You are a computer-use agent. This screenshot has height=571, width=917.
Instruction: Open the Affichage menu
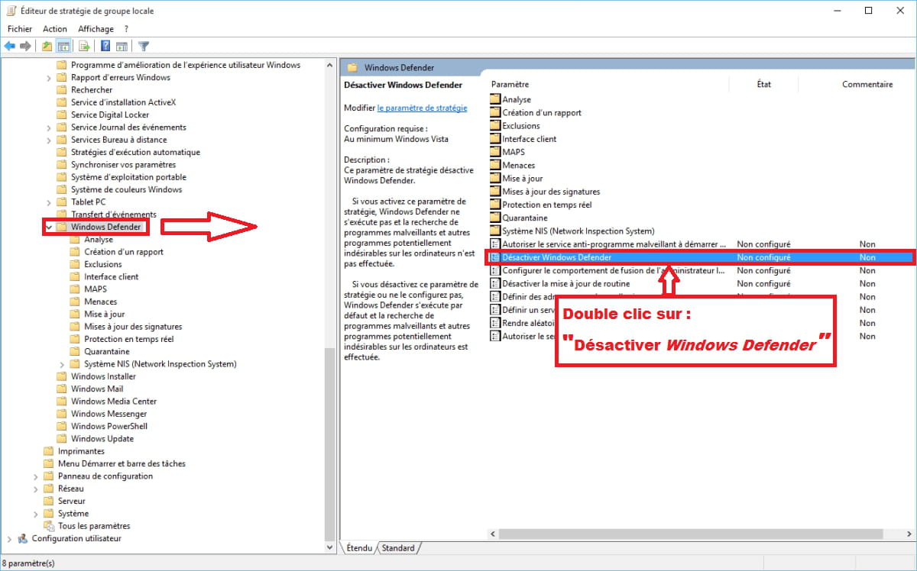[x=96, y=29]
